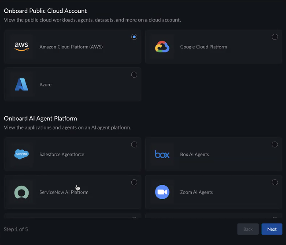Click the Box logo icon

[x=162, y=154]
